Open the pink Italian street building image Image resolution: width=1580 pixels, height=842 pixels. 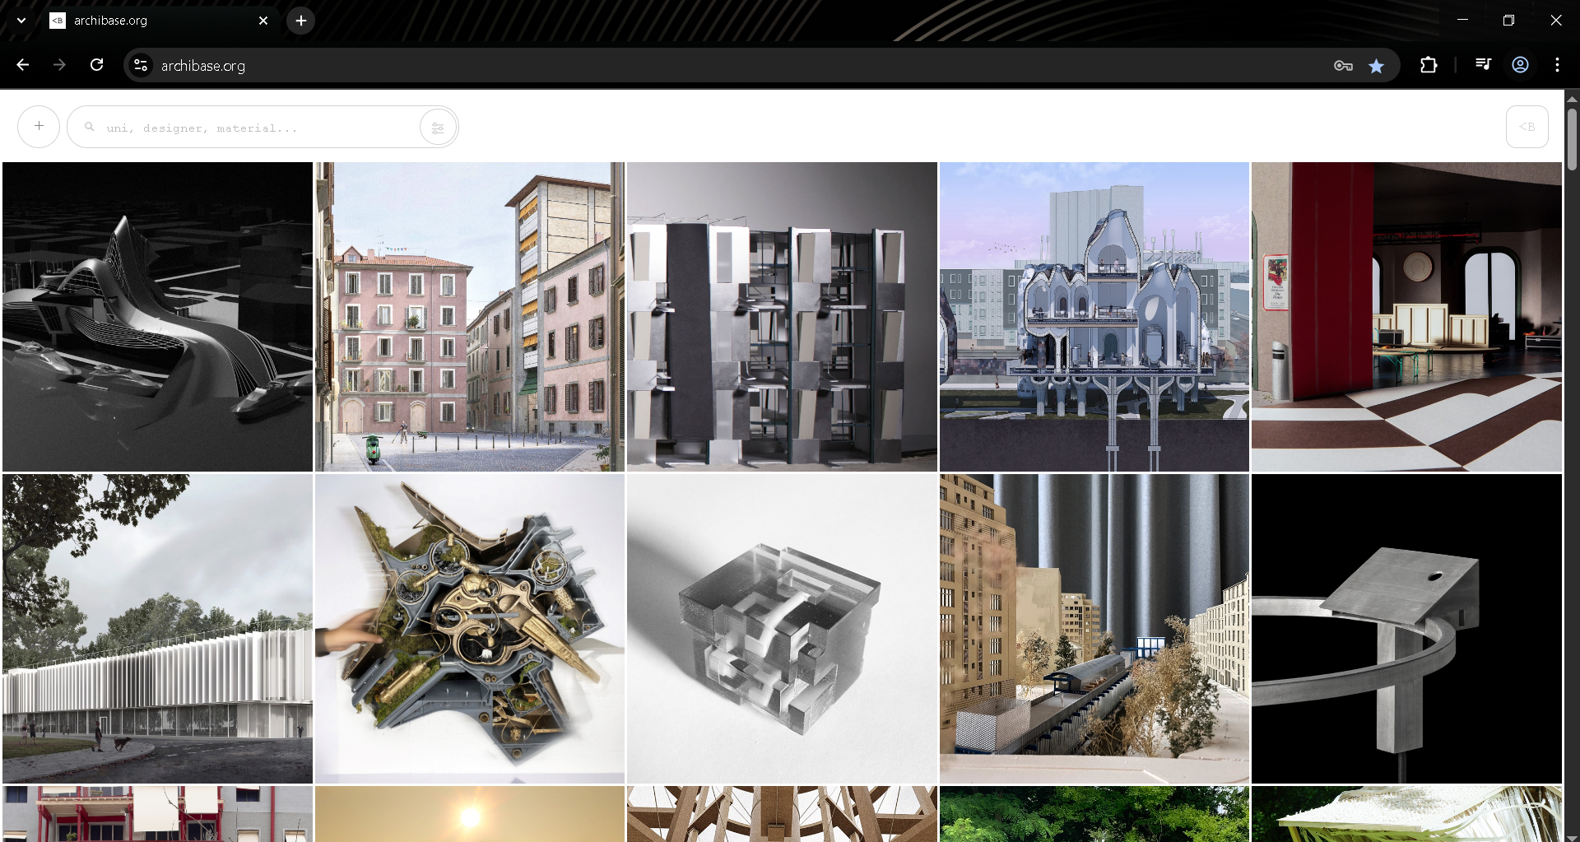click(x=470, y=317)
